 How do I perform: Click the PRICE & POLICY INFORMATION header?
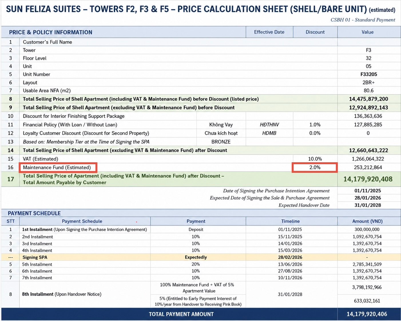click(51, 32)
